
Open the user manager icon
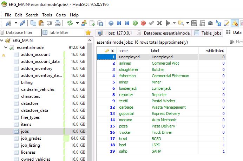pos(84,23)
